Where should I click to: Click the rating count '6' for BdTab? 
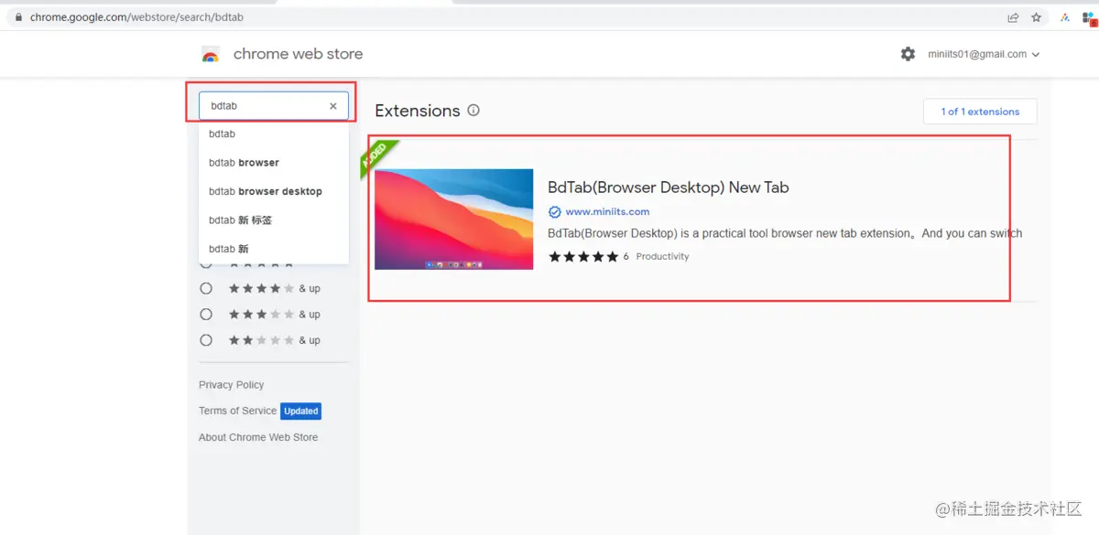pos(626,257)
